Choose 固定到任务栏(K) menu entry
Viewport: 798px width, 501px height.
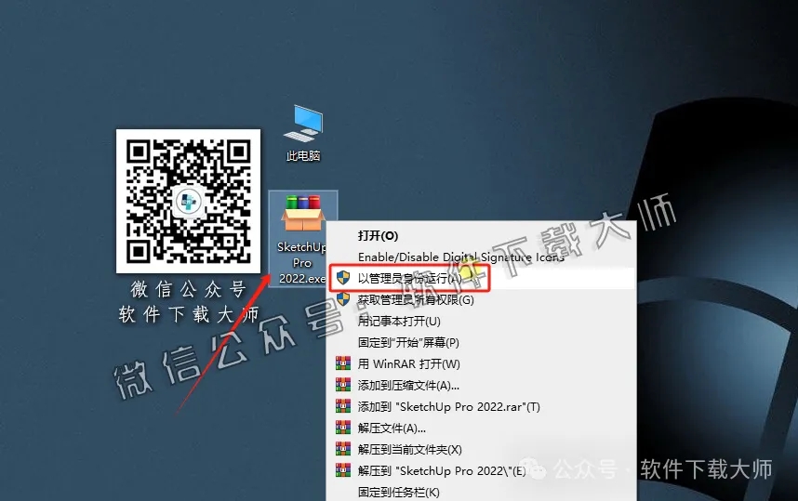pyautogui.click(x=398, y=492)
